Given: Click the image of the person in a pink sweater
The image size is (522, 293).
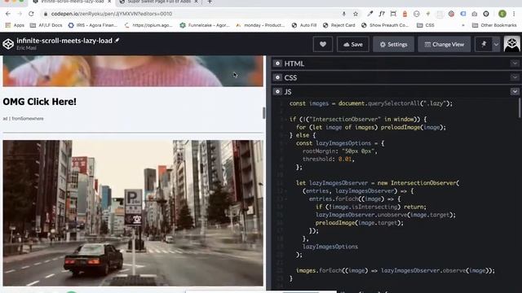Looking at the screenshot, I should (133, 71).
